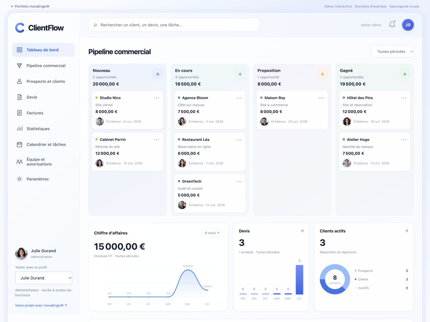Open Pipeline commercial in the sidebar

44,66
